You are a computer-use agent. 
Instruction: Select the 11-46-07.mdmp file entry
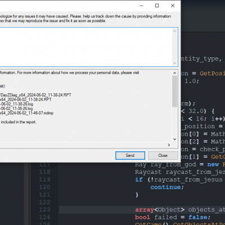[26, 113]
